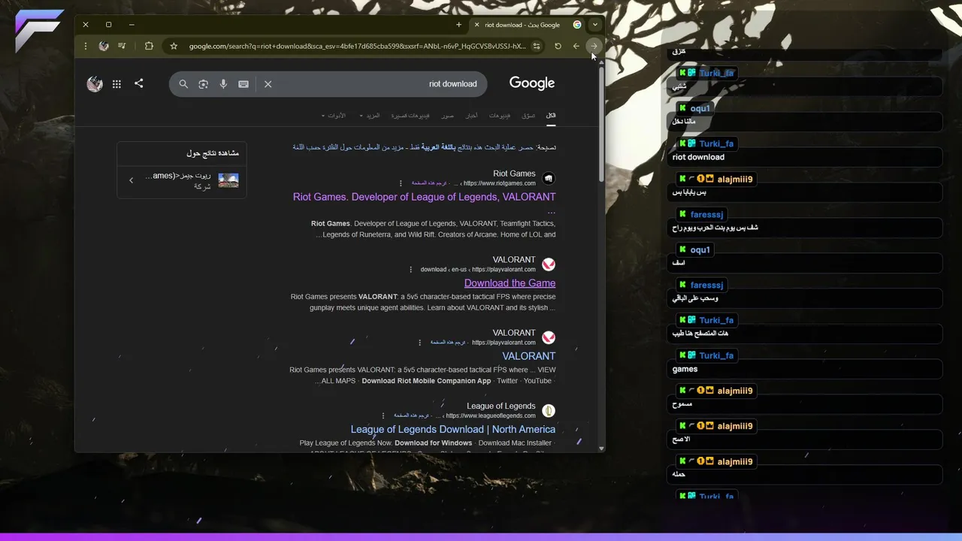Expand the المزيد dropdown
This screenshot has height=541, width=962.
369,116
